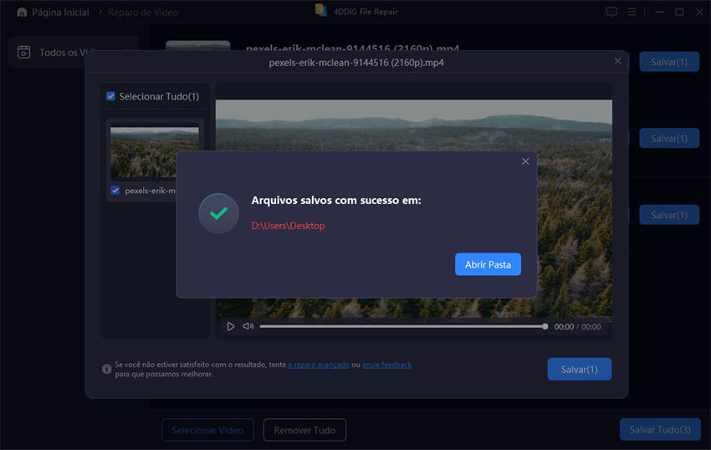Viewport: 711px width, 450px height.
Task: Click the 00:00 / 00:00 time display
Action: click(x=577, y=326)
